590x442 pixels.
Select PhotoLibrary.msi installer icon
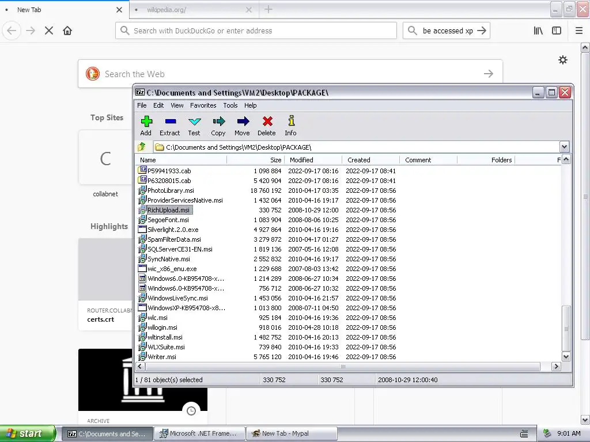(142, 190)
